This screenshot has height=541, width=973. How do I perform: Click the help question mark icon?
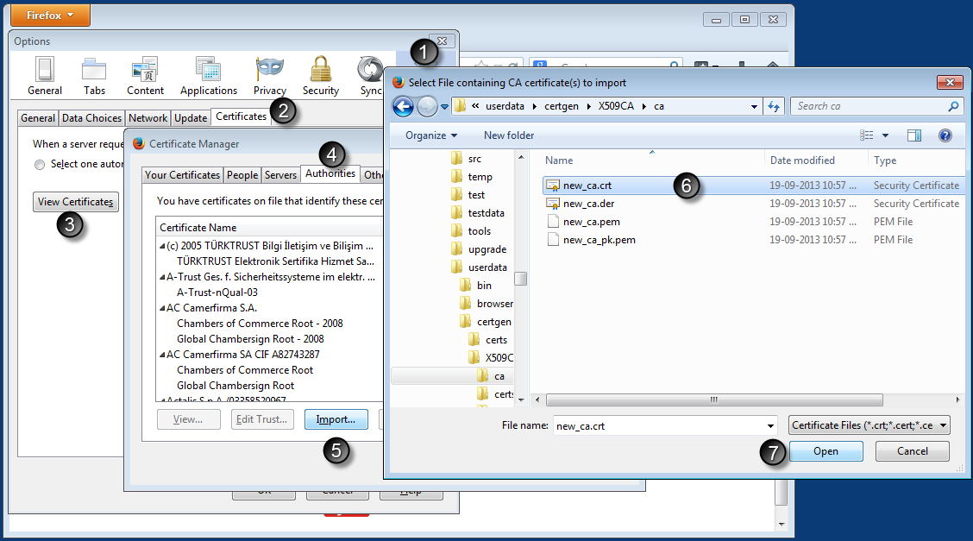(945, 135)
